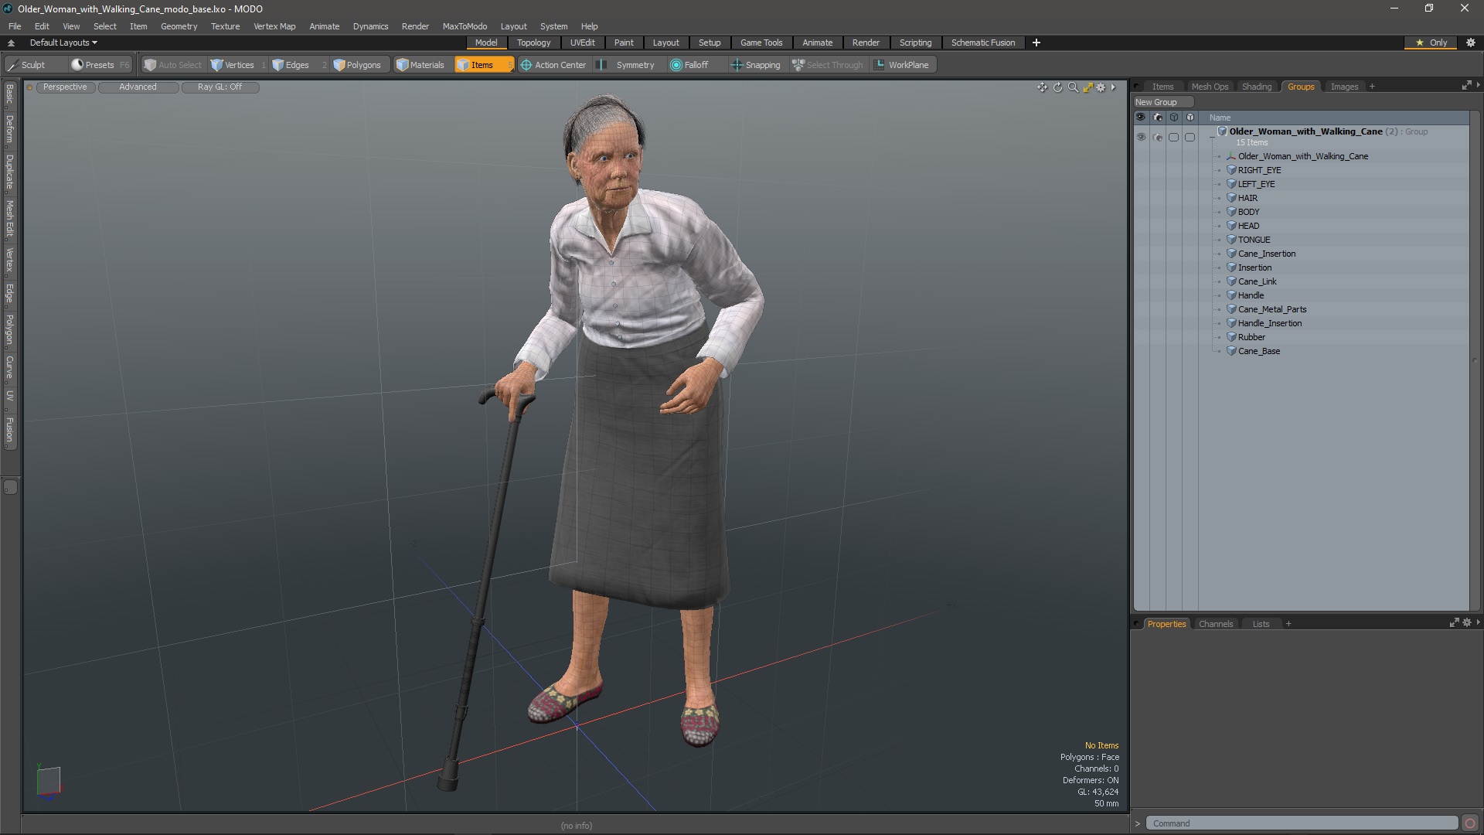The image size is (1484, 835).
Task: Open the Default Layouts dropdown
Action: pos(63,43)
